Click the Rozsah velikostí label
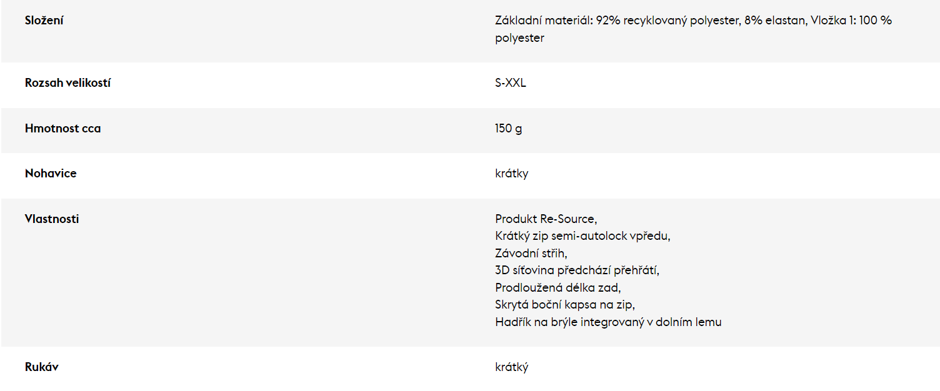 point(67,83)
